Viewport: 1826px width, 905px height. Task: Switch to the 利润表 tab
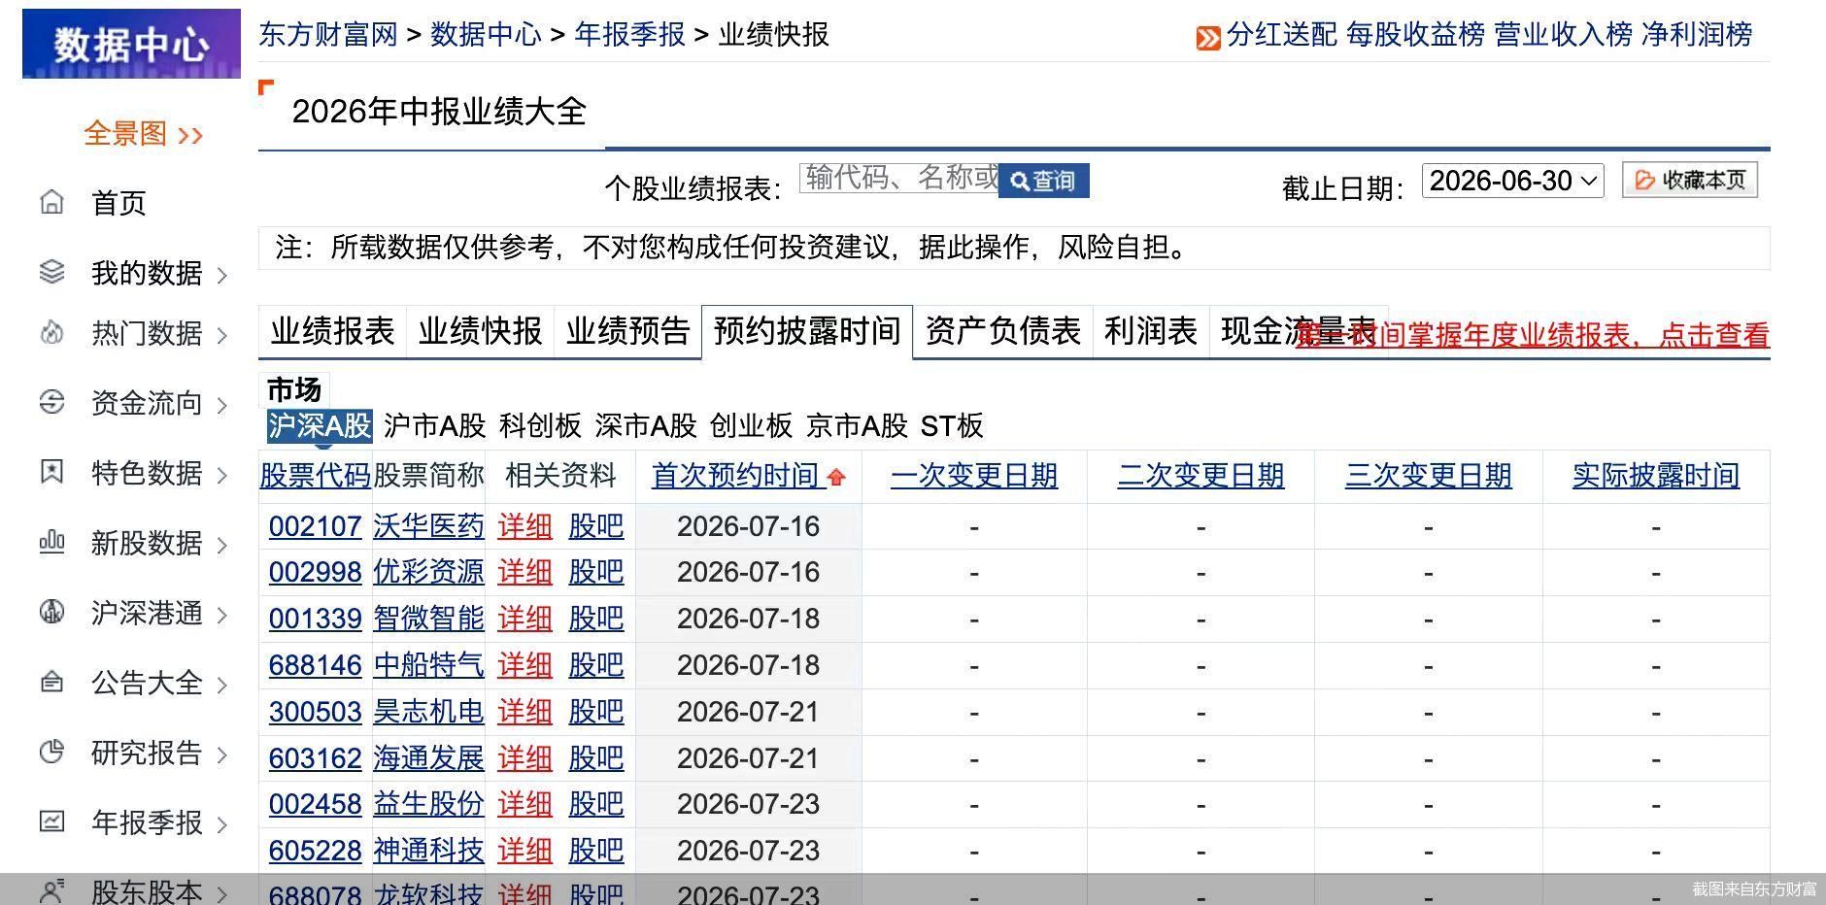click(x=1151, y=331)
